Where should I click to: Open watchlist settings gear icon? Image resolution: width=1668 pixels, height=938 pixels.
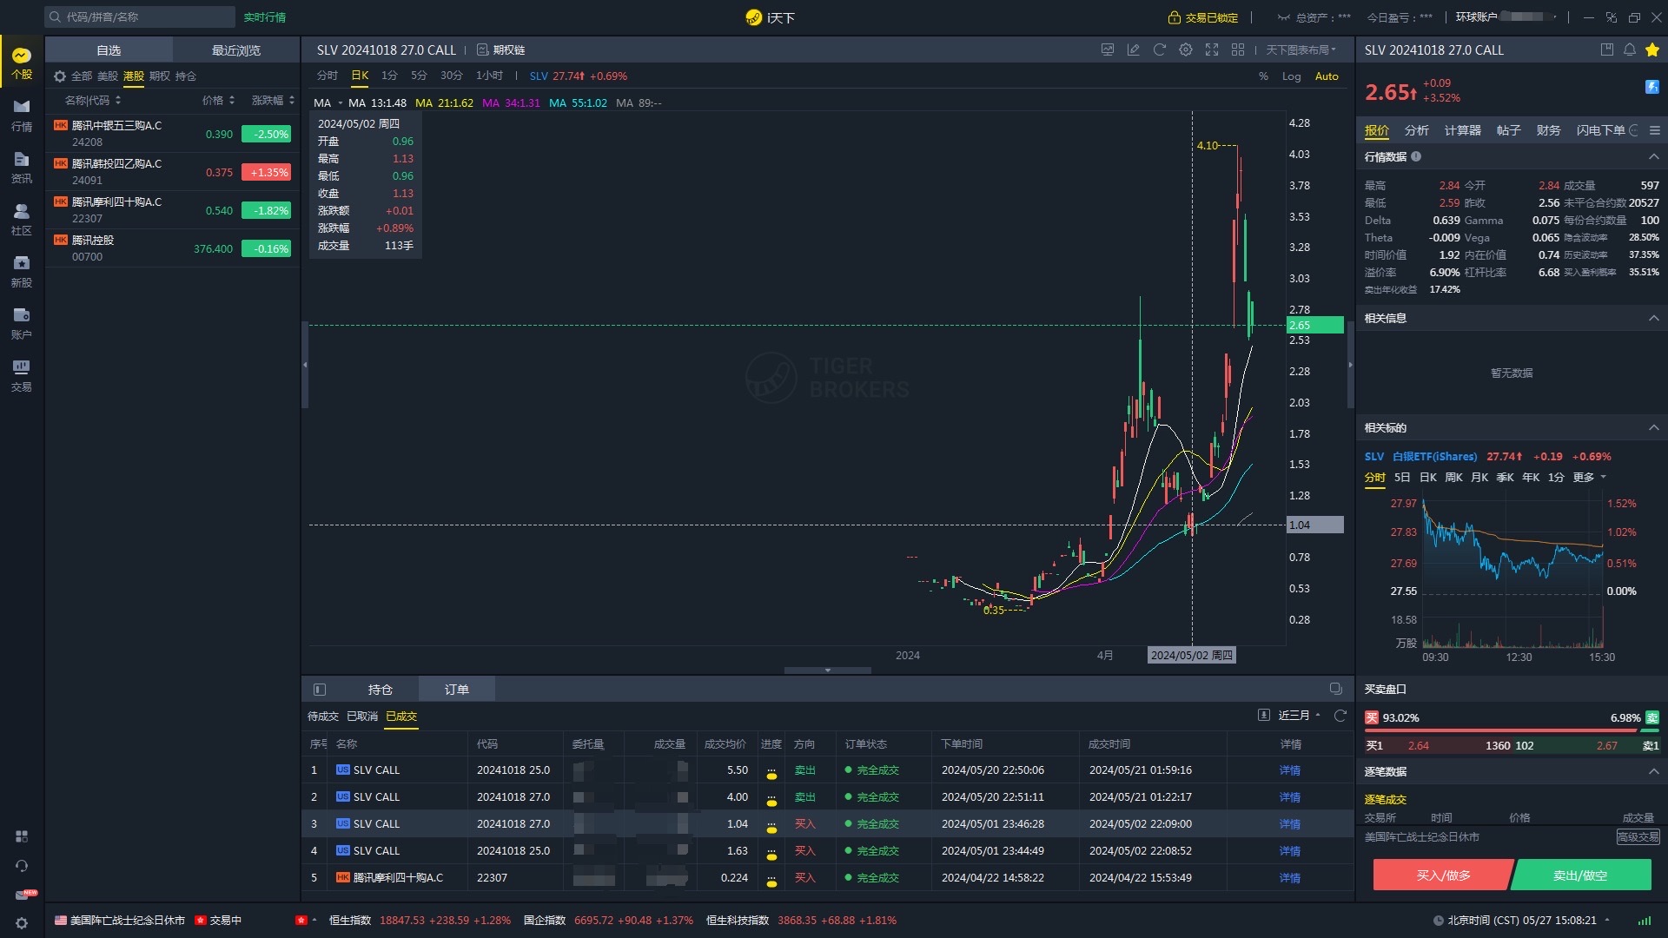pos(60,76)
